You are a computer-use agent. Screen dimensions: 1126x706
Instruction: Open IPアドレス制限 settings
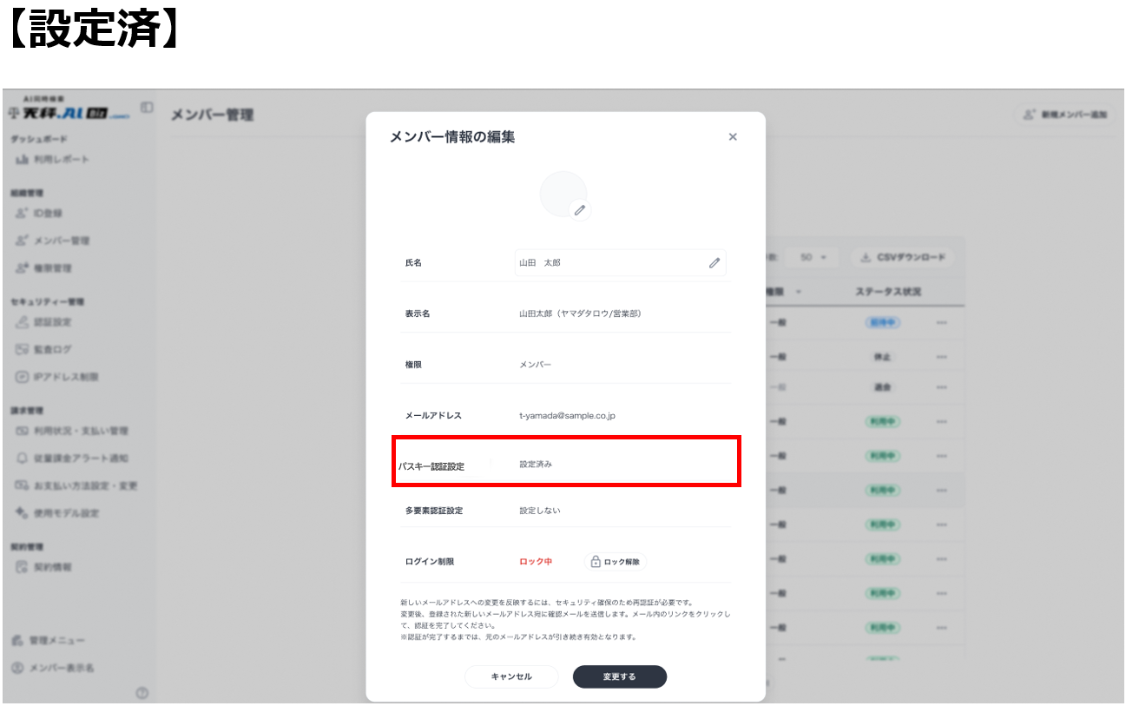[x=66, y=378]
